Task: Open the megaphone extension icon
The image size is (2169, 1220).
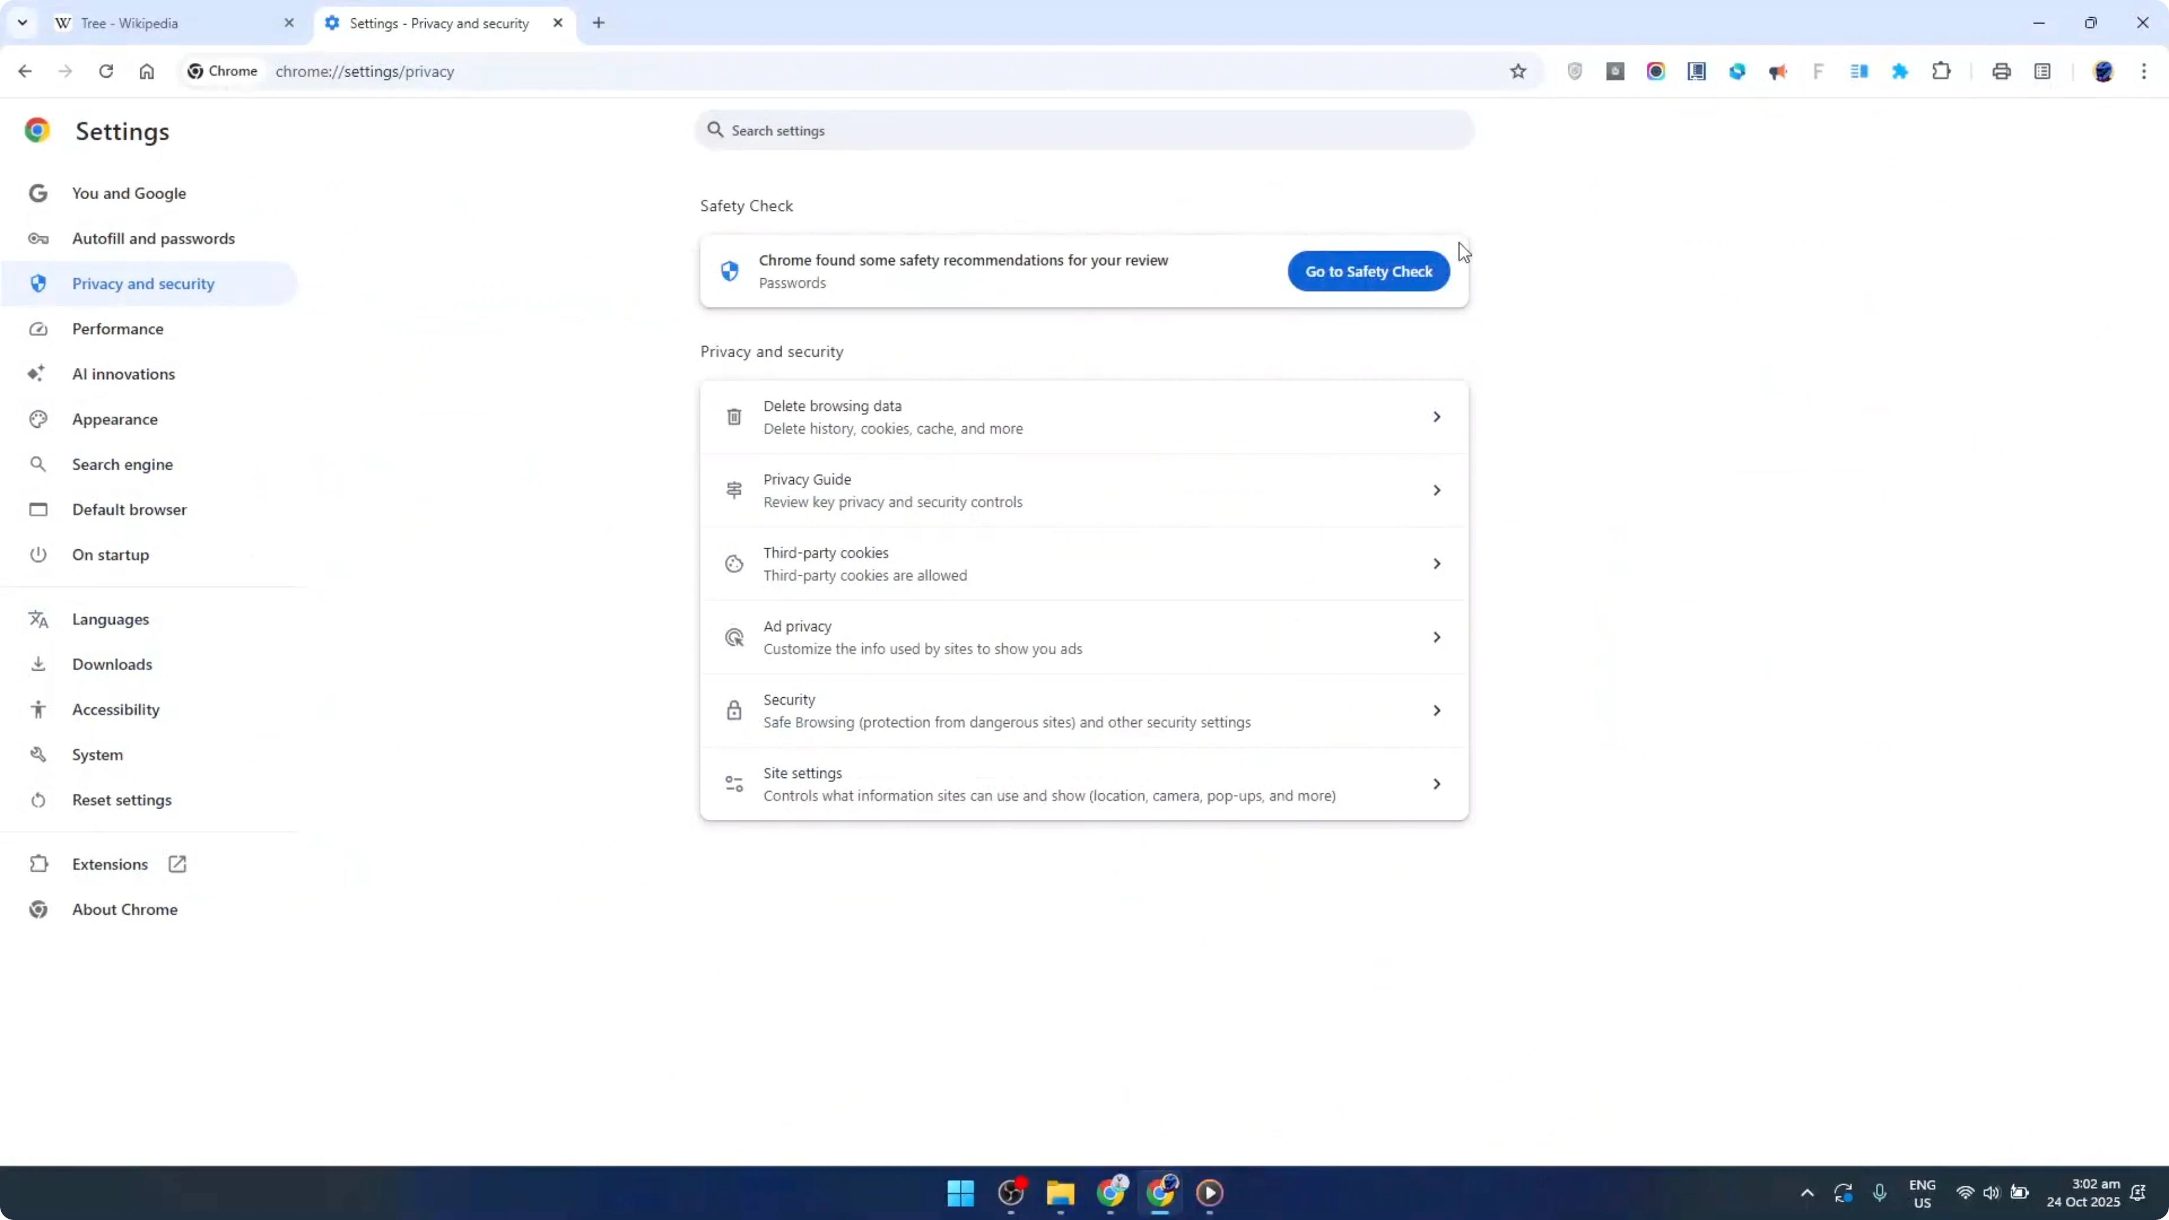Action: pos(1778,71)
